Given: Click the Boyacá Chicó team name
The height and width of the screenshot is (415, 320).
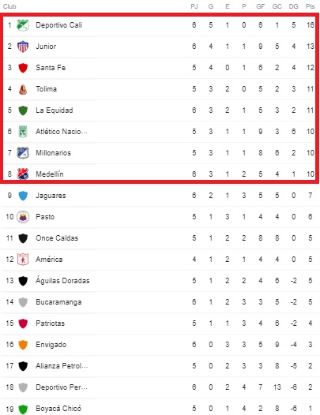Looking at the screenshot, I should (x=58, y=409).
